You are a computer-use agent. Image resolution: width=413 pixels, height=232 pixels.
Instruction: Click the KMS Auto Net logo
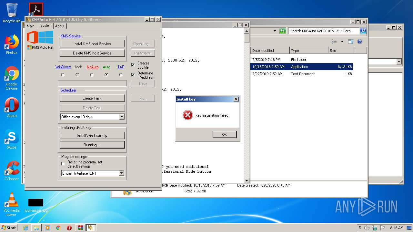(40, 40)
